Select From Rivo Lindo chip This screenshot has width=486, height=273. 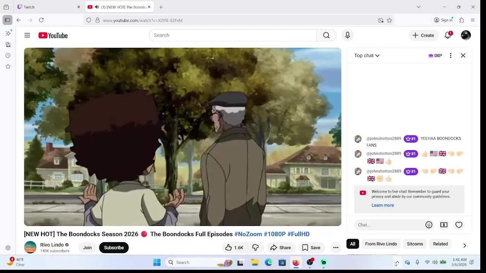pos(381,244)
